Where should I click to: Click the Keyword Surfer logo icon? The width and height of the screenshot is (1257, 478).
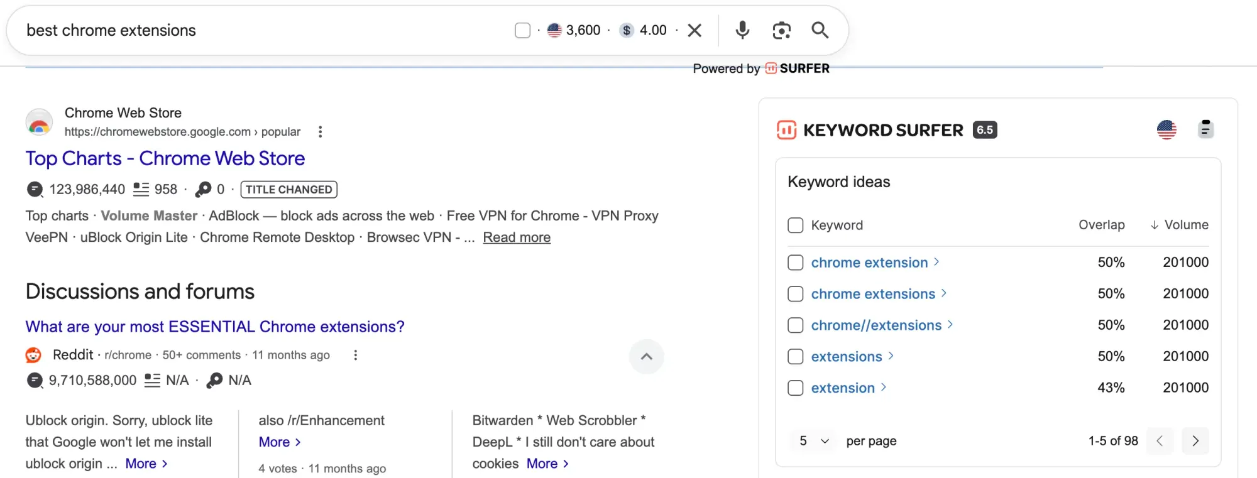[x=786, y=130]
